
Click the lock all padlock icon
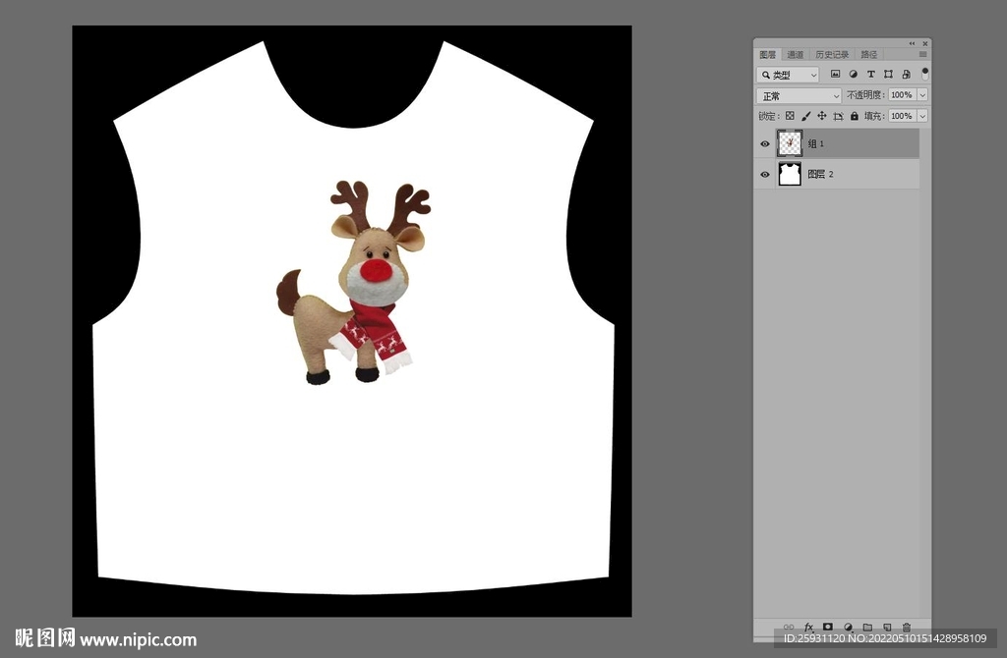tap(854, 116)
